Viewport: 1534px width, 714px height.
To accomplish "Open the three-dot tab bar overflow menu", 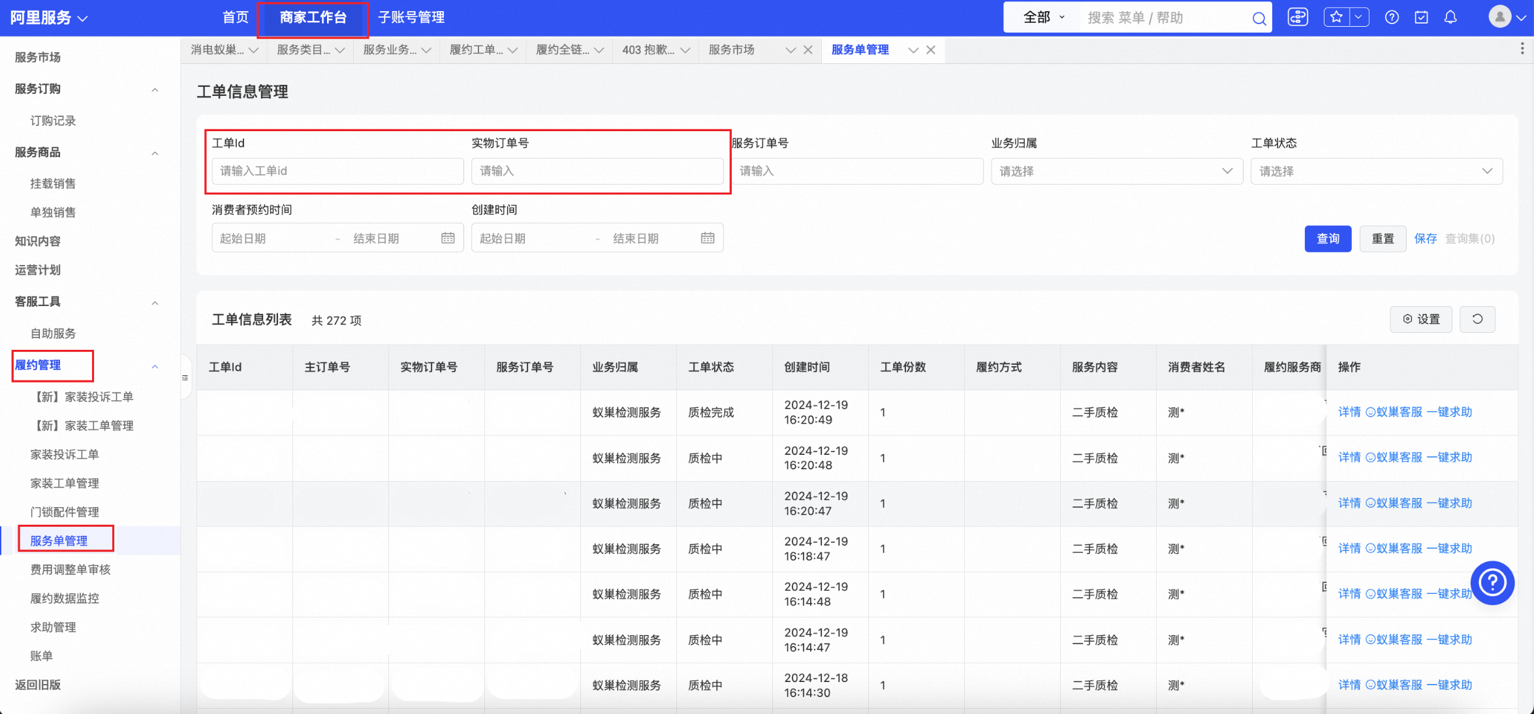I will click(x=1522, y=49).
